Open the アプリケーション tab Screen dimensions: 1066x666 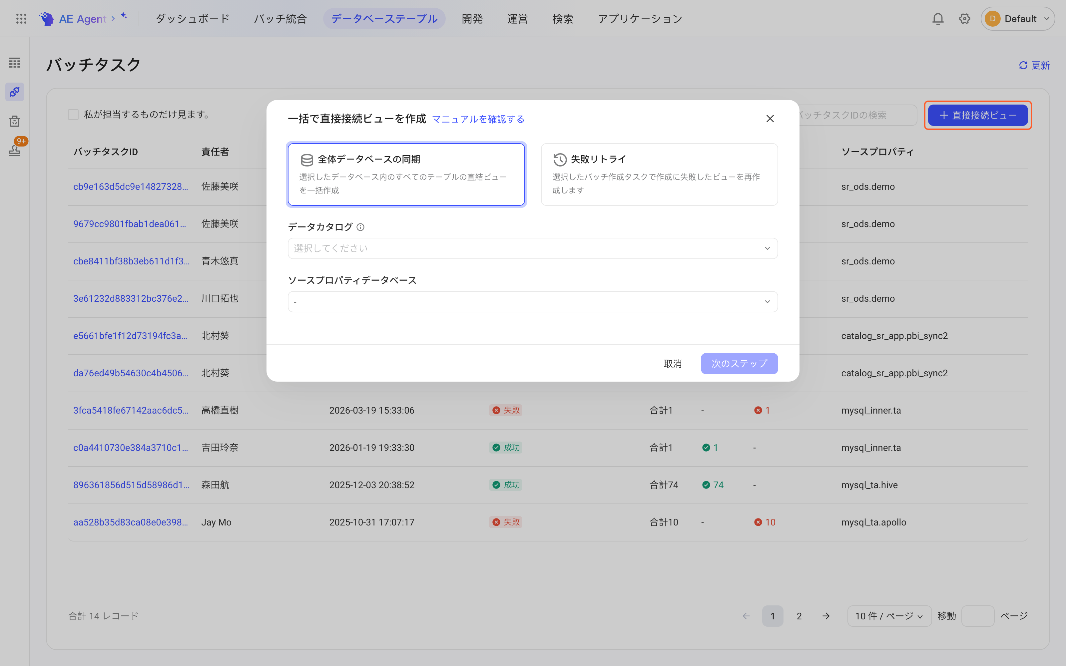[640, 19]
